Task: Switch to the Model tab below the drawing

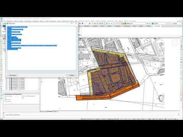Action: pyautogui.click(x=50, y=112)
